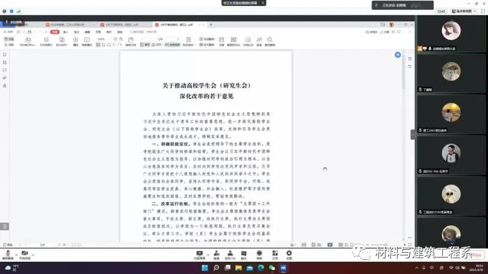Open the apps grid icon in meeting toolbar
Image resolution: width=488 pixels, height=274 pixels.
click(275, 254)
